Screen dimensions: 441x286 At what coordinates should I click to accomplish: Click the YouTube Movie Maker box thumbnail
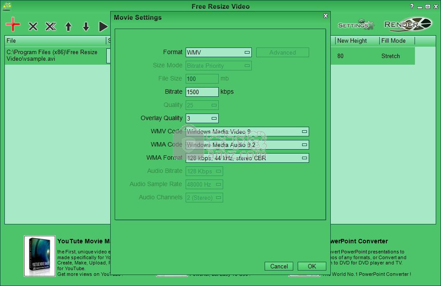[40, 256]
